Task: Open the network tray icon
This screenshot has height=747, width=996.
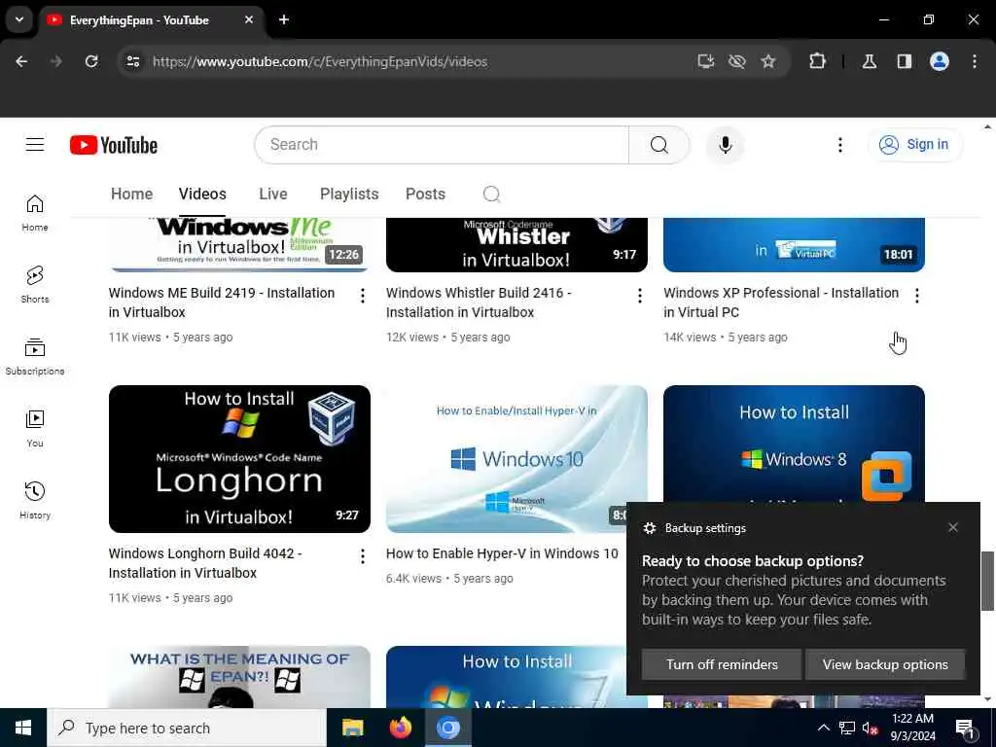Action: (847, 728)
